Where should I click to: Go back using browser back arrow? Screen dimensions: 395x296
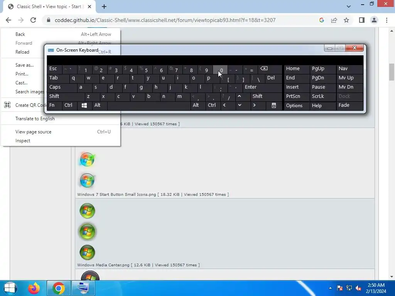tap(8, 20)
